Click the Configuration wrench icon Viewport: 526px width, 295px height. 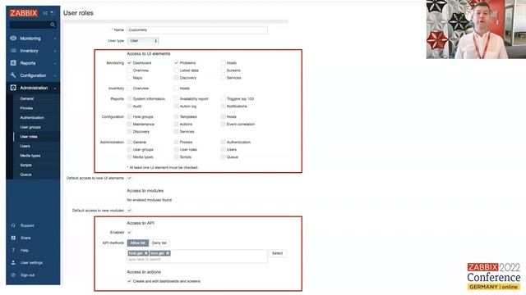tap(13, 75)
